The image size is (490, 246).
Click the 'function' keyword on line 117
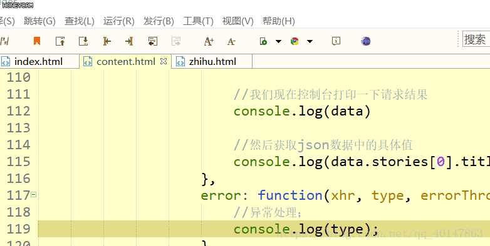coord(289,195)
